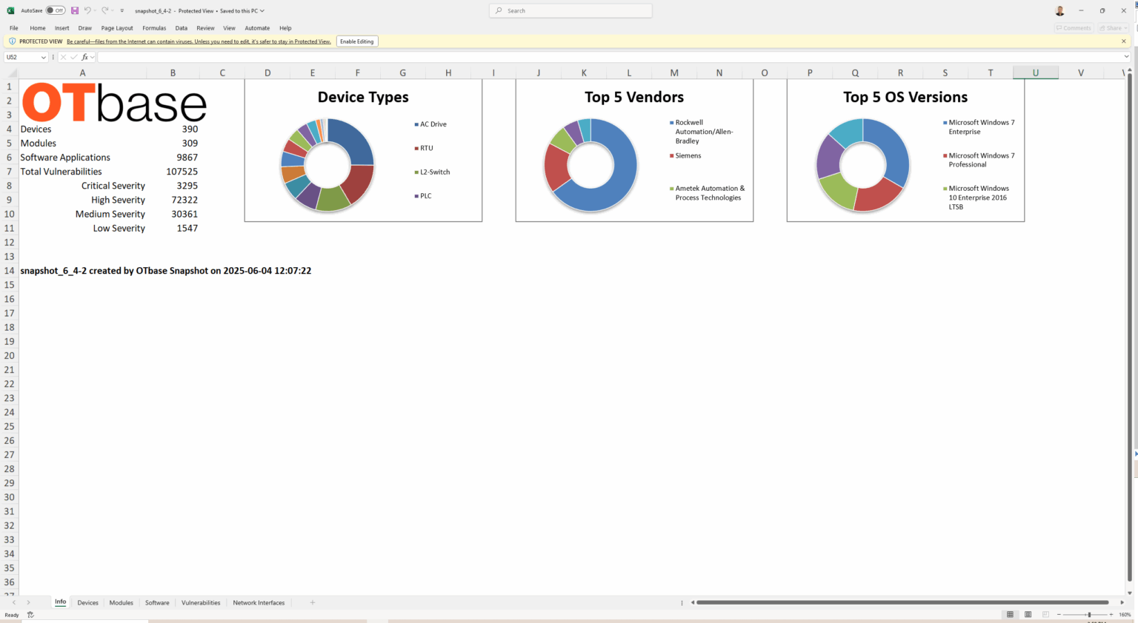Switch to the Vulnerabilities sheet tab
Screen dimensions: 1138x623
[x=200, y=602]
